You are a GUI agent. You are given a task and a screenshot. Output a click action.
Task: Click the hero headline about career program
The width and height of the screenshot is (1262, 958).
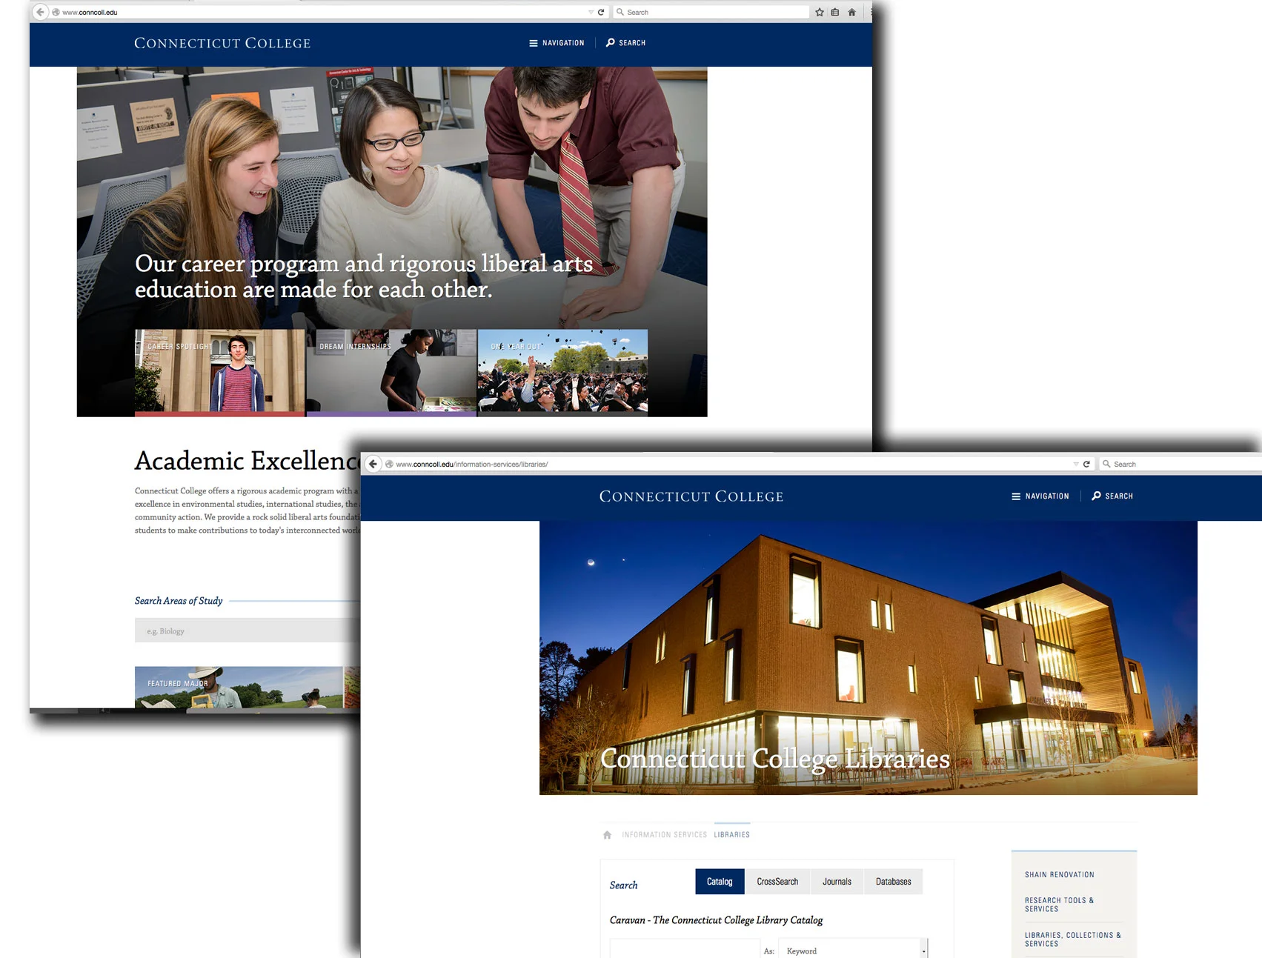coord(364,276)
